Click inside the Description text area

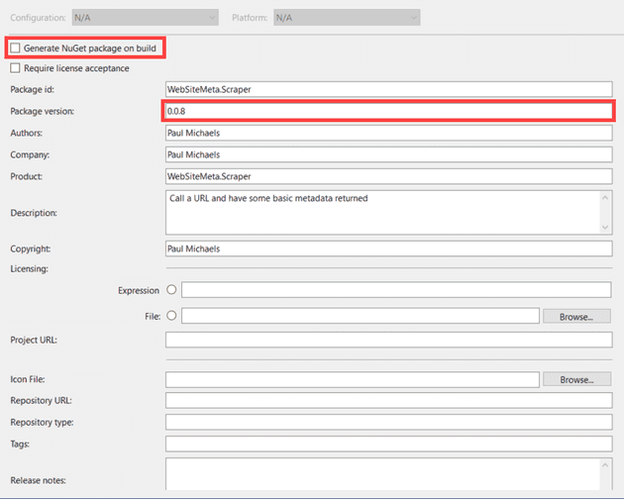pos(383,213)
